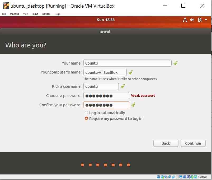Viewport: 212px width, 180px height.
Task: Click the volume speaker icon in top bar
Action: point(192,20)
